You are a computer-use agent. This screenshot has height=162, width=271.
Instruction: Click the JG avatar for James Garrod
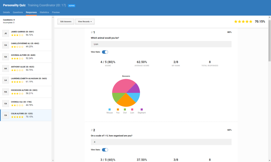[x=6, y=33]
